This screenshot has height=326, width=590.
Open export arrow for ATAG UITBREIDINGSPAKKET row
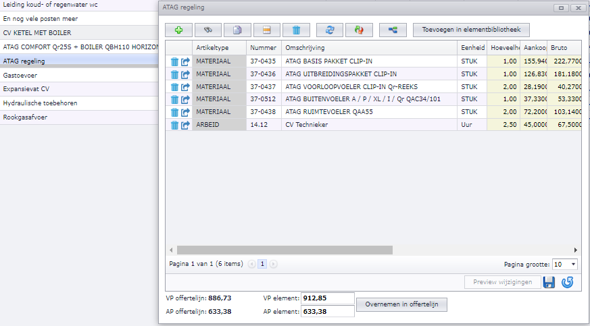coord(185,74)
